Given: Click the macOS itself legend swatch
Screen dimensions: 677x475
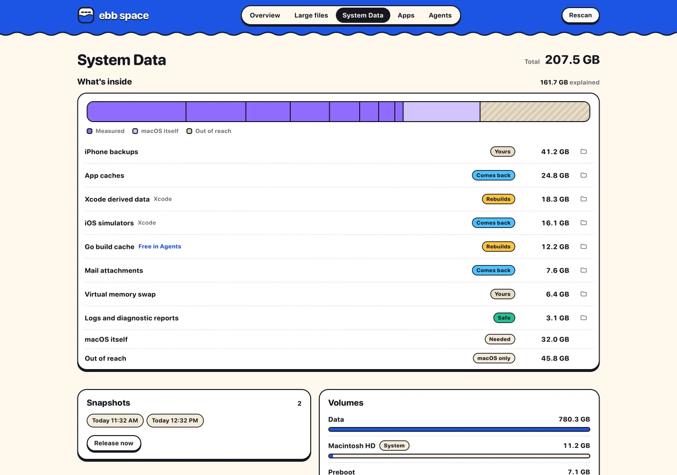Looking at the screenshot, I should coord(135,131).
